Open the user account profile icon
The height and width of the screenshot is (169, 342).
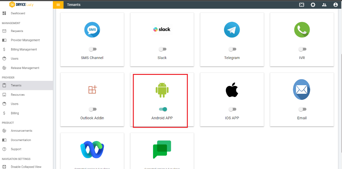(x=336, y=5)
